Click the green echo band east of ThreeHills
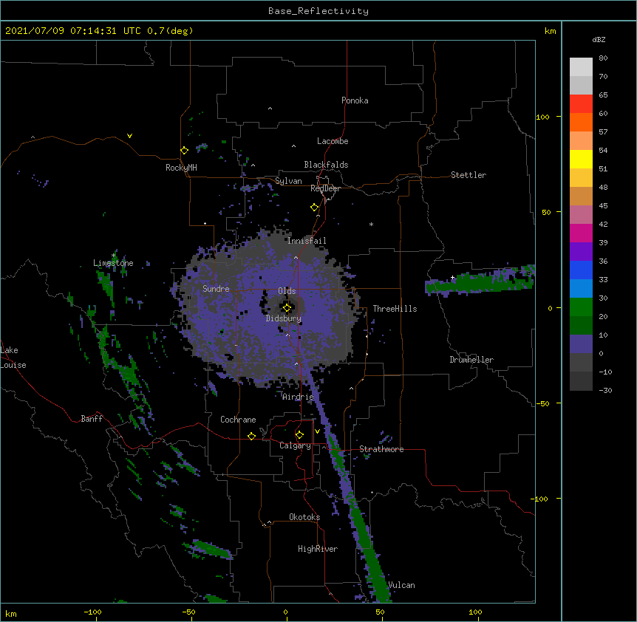 480,281
